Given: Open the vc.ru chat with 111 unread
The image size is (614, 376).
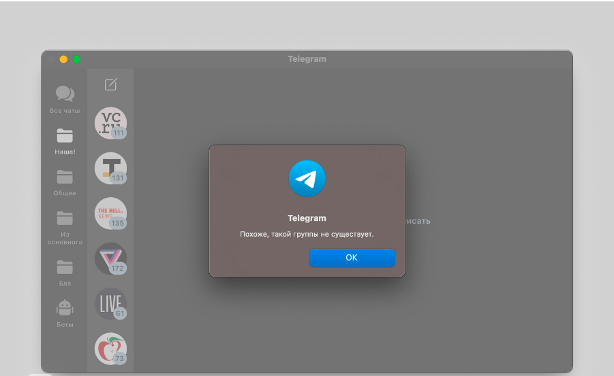Looking at the screenshot, I should [x=111, y=123].
